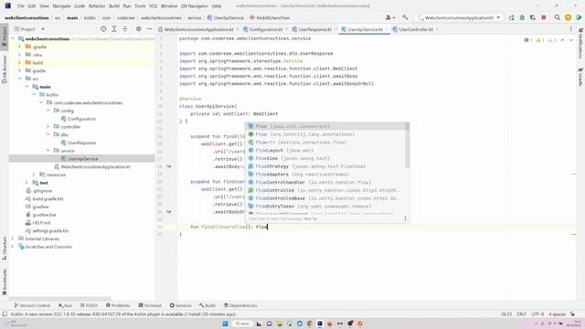Image resolution: width=585 pixels, height=329 pixels.
Task: Expand the build folder
Action: [x=19, y=63]
